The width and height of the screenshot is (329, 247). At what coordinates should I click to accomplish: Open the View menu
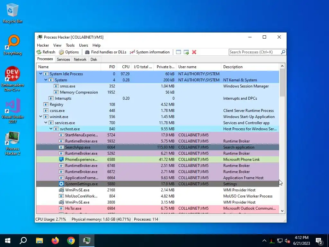[x=57, y=45]
